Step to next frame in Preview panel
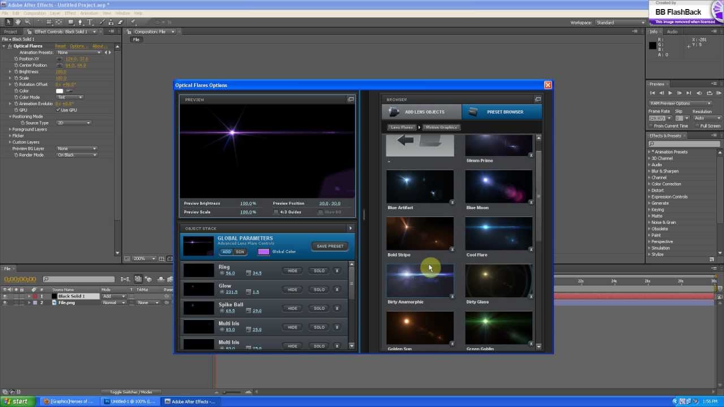The width and height of the screenshot is (724, 407). tap(679, 93)
